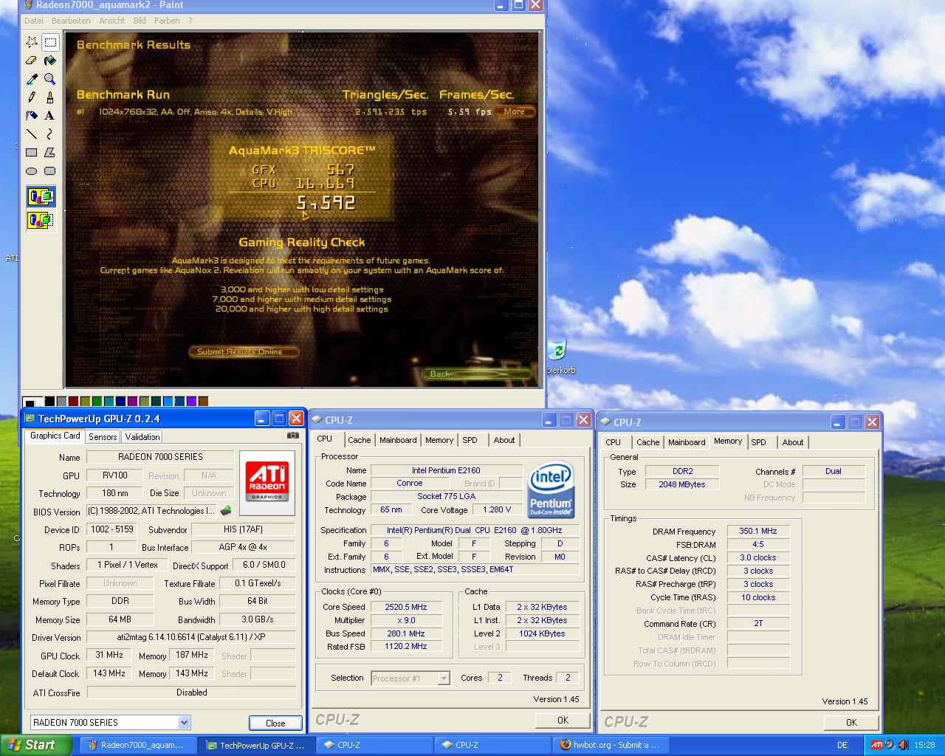Select the Brush tool in Paint
Viewport: 945px width, 756px height.
50,97
